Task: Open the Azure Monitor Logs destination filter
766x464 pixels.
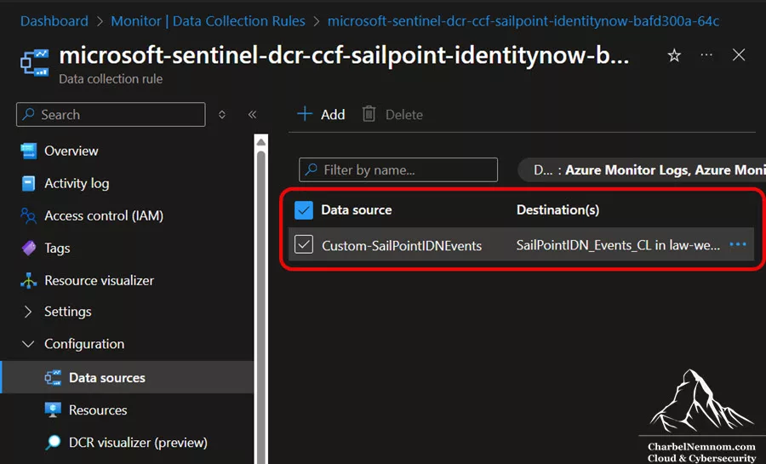Action: [642, 170]
